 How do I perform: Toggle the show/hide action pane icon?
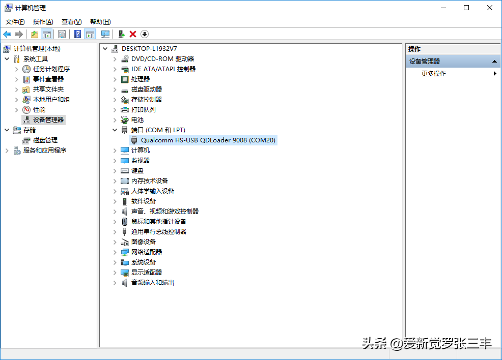[x=90, y=34]
